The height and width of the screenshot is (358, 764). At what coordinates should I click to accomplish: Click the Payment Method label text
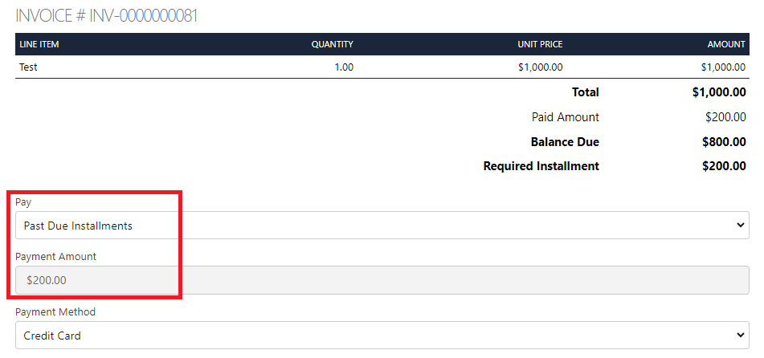coord(55,311)
